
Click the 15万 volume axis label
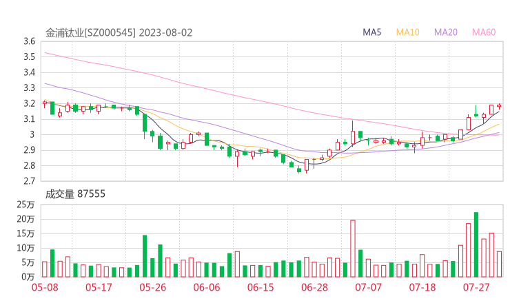[25, 233]
